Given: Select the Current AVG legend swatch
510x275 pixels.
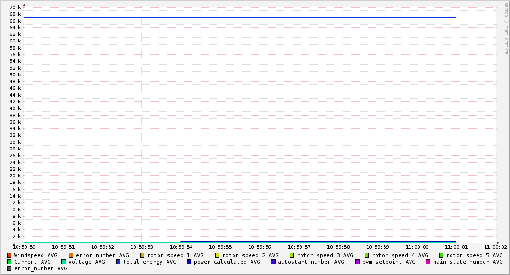Looking at the screenshot, I should pos(9,262).
